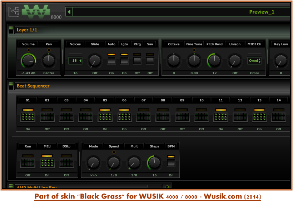Click the AMP envelope section menu icon
The height and width of the screenshot is (201, 293).
(11, 186)
